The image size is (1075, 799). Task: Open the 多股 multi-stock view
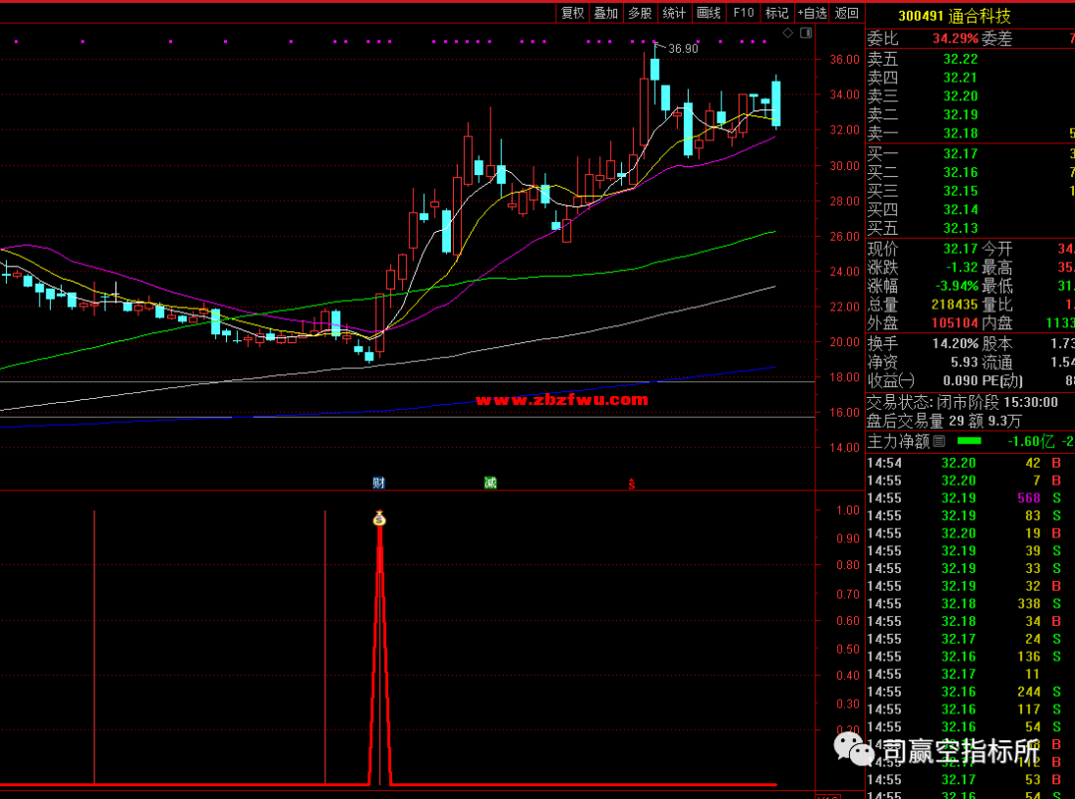pos(640,13)
